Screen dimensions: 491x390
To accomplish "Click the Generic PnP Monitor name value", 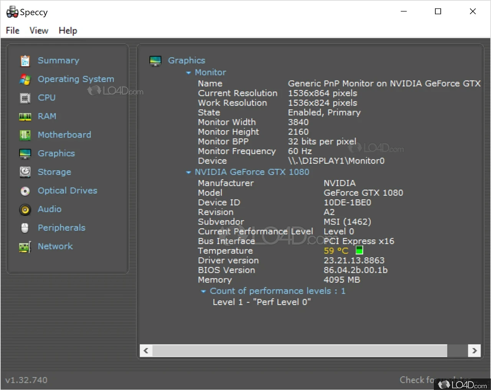I will (384, 84).
